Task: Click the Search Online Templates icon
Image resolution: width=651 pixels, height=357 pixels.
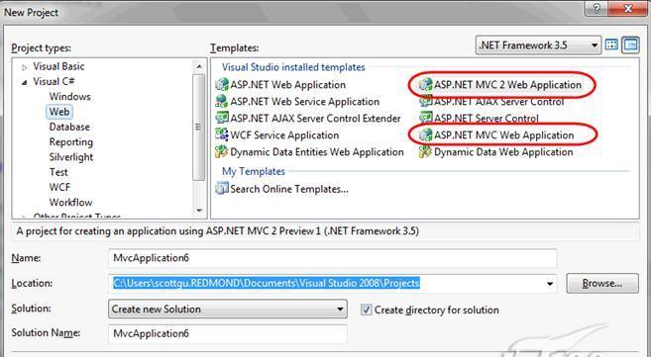Action: [x=222, y=189]
